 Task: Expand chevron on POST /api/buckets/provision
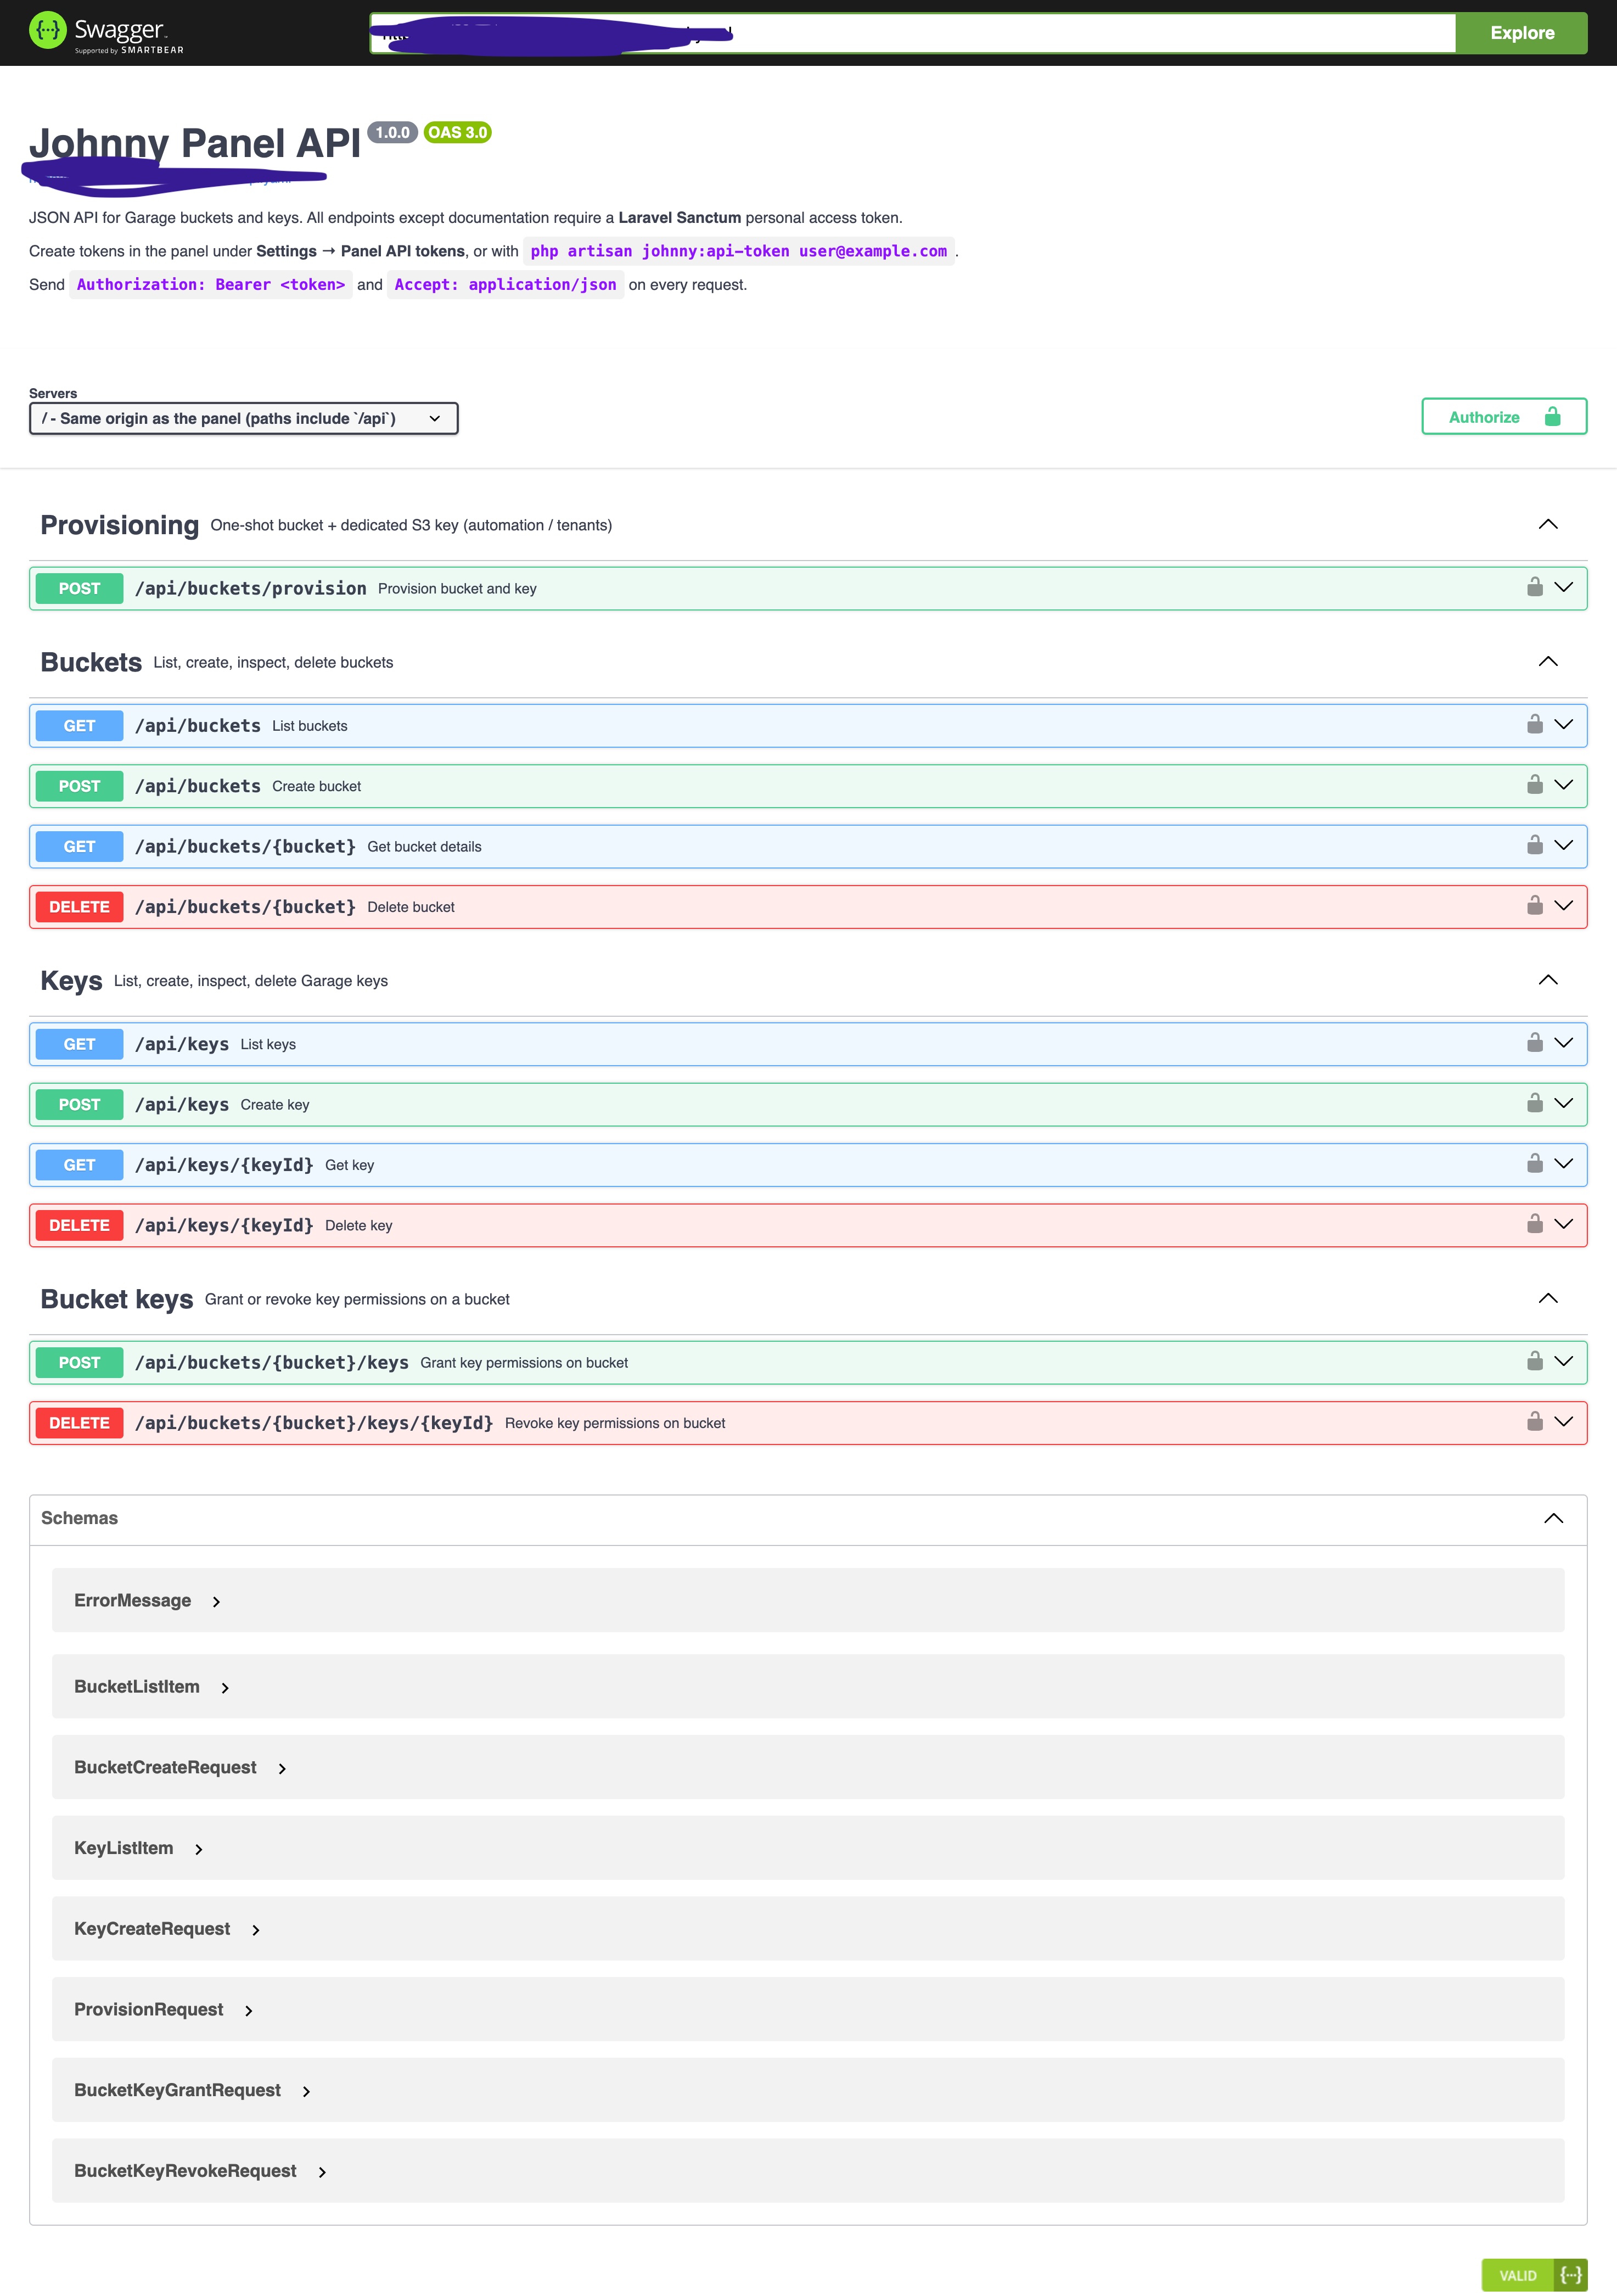pos(1564,587)
